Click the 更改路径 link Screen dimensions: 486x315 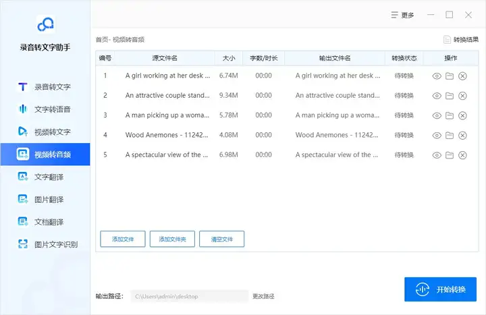263,296
